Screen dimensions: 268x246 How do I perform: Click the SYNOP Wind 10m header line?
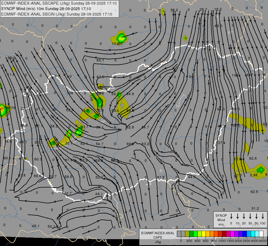coord(46,9)
